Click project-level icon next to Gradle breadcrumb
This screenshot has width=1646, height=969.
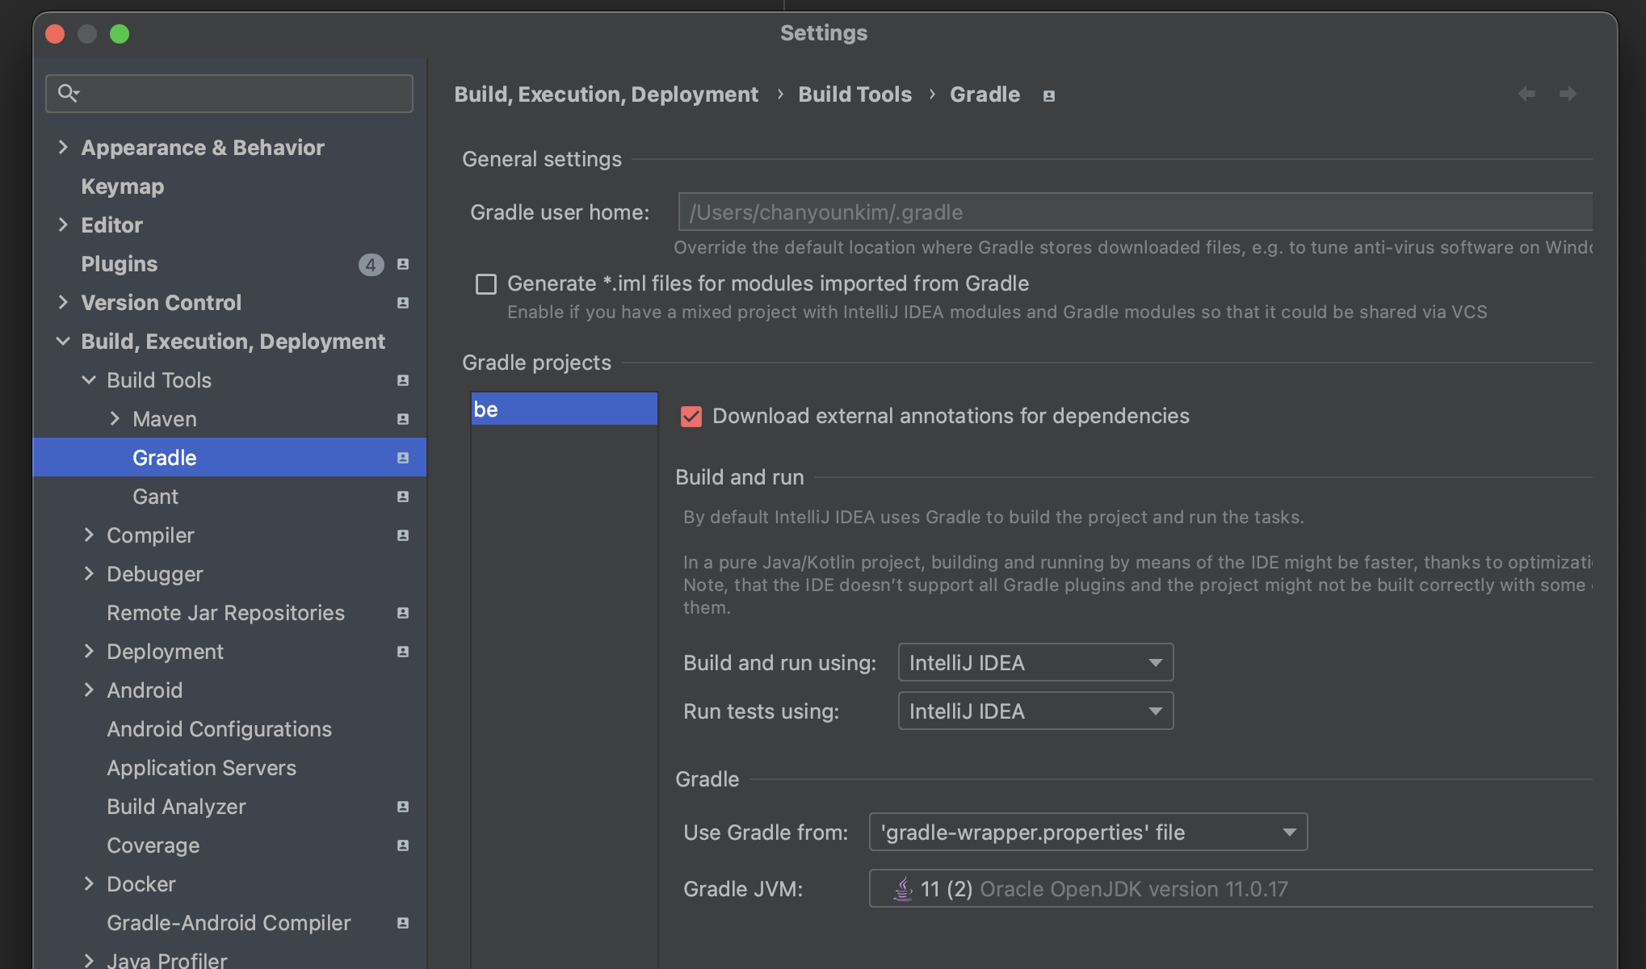[1048, 96]
